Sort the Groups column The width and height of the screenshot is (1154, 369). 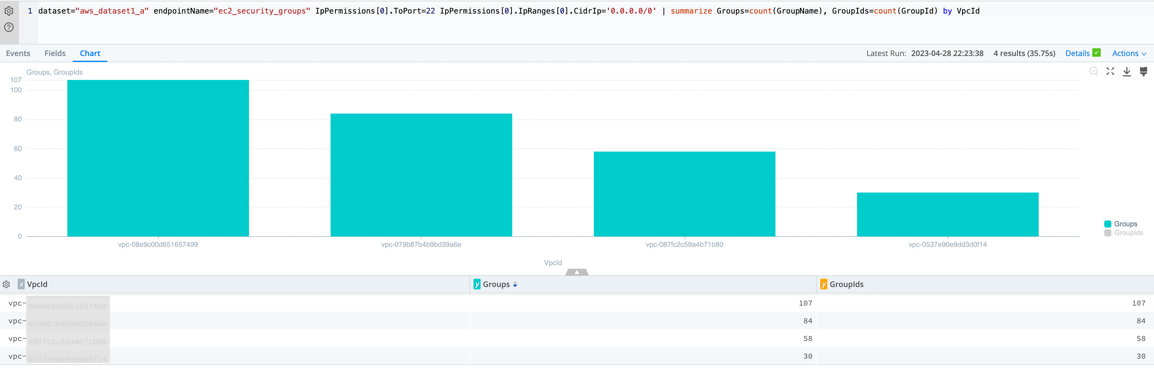(x=515, y=284)
